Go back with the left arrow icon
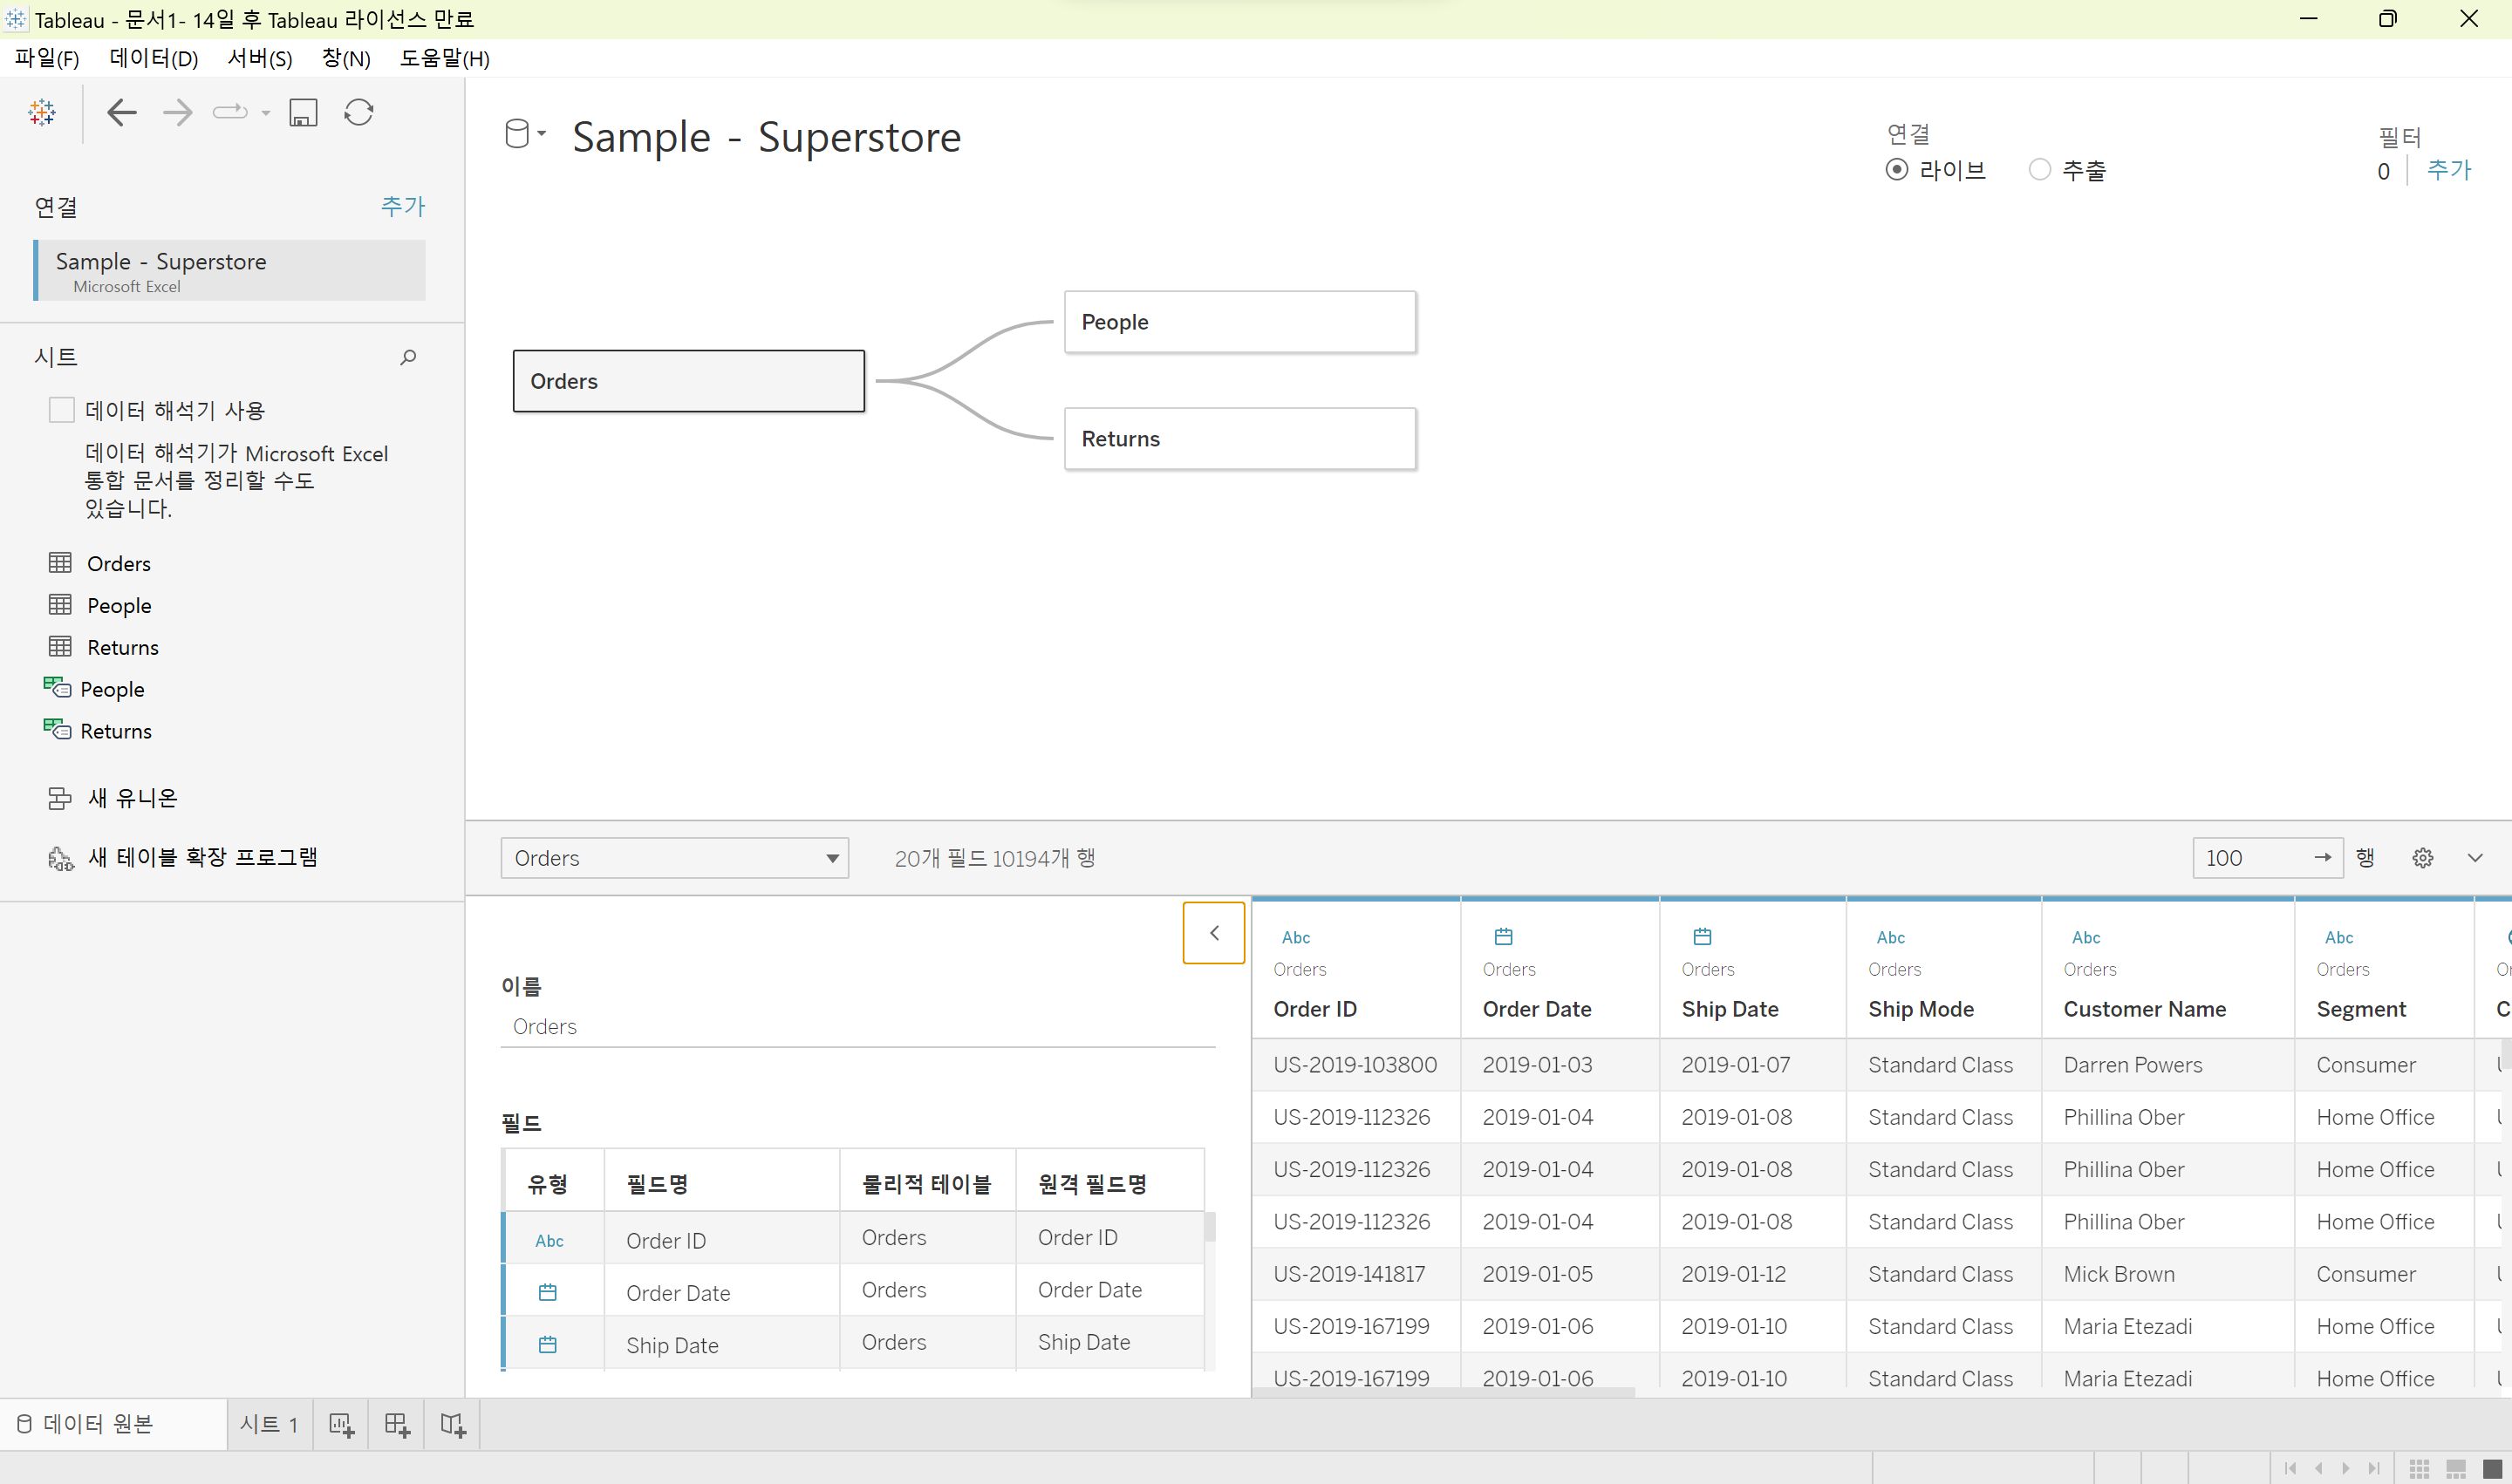This screenshot has width=2512, height=1484. point(122,112)
